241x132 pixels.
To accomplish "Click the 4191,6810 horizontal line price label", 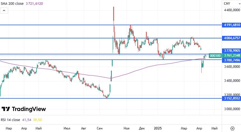I will point(232,25).
